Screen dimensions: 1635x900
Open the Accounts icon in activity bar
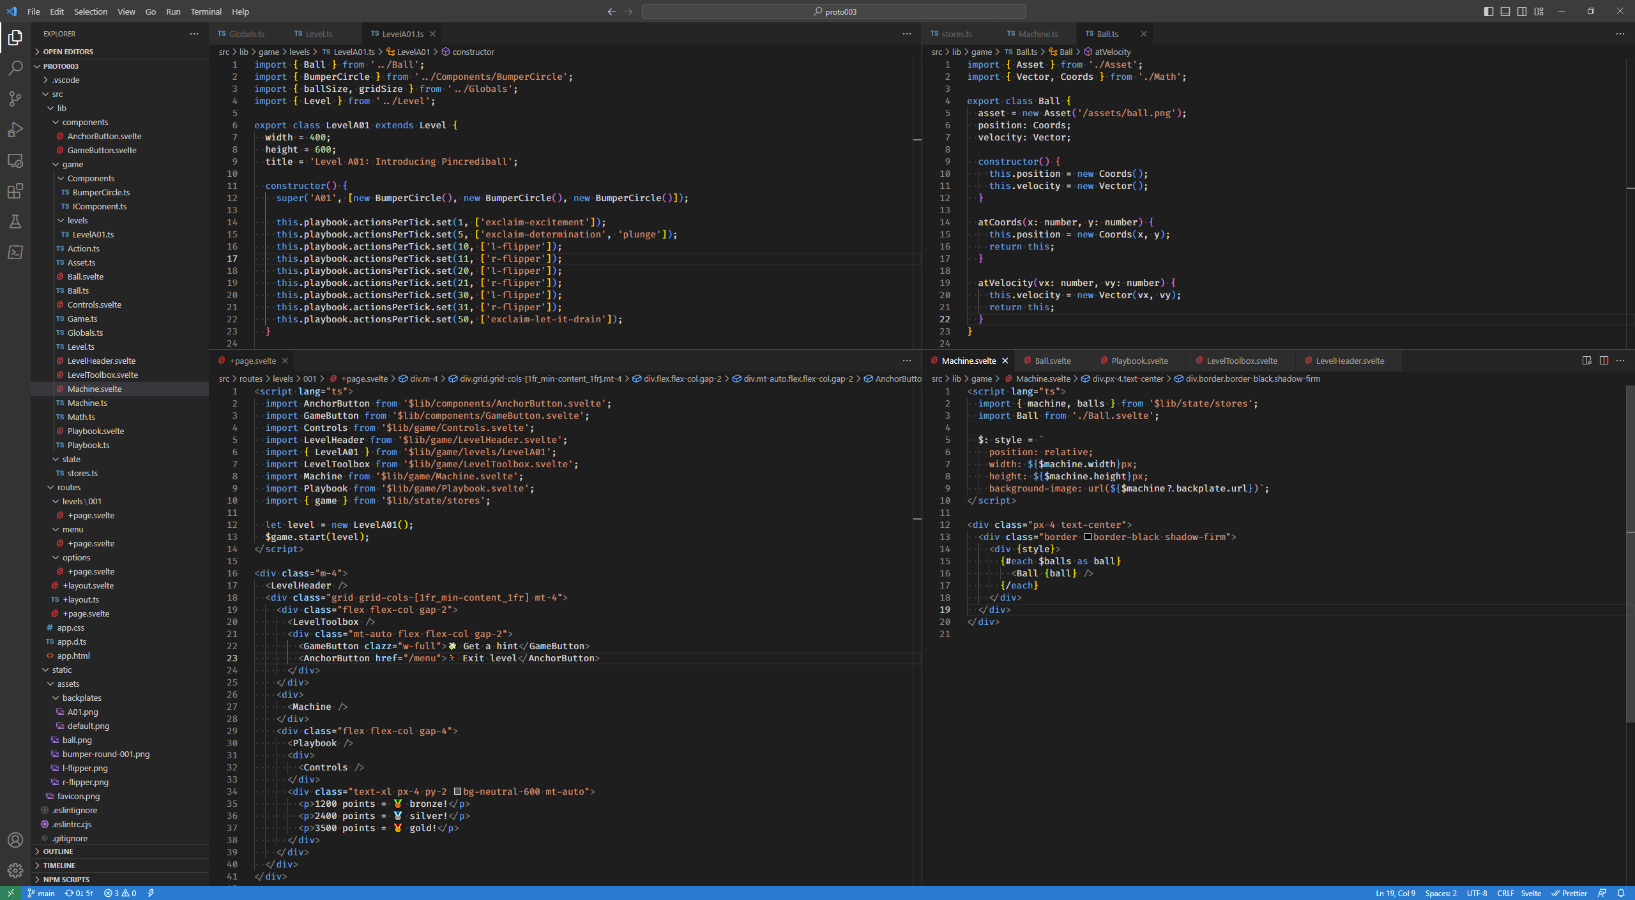tap(15, 840)
